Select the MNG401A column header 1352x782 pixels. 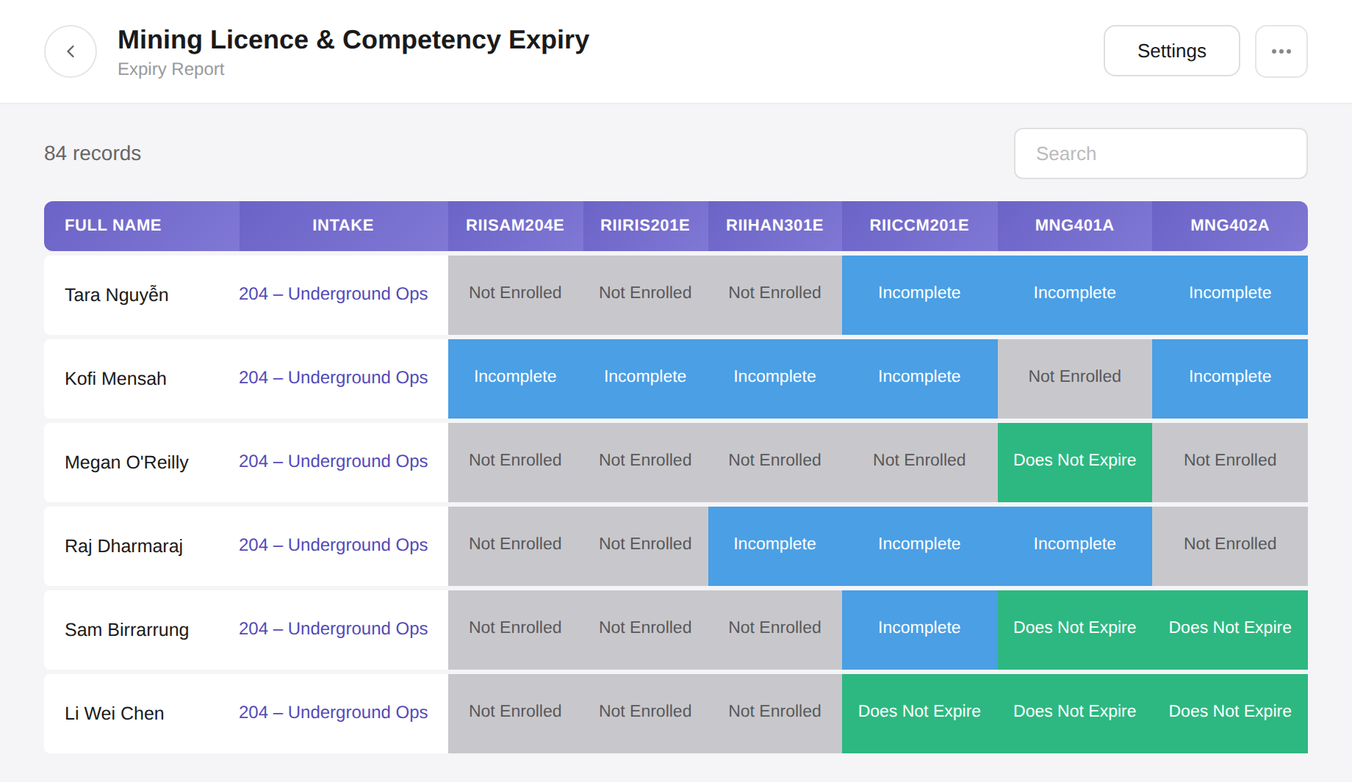[1074, 226]
